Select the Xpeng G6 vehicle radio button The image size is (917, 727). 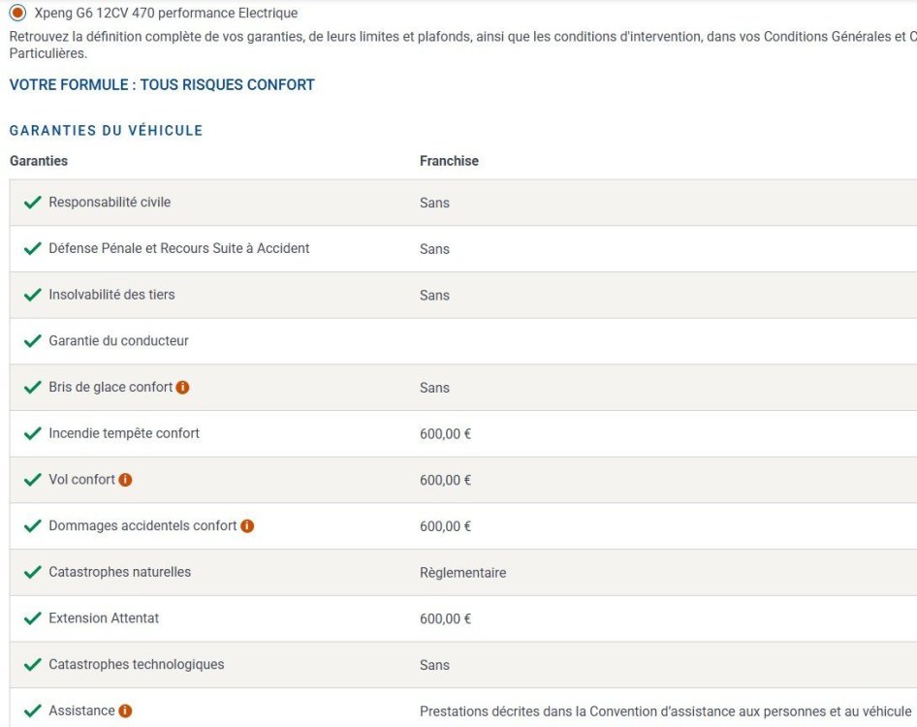[x=17, y=14]
